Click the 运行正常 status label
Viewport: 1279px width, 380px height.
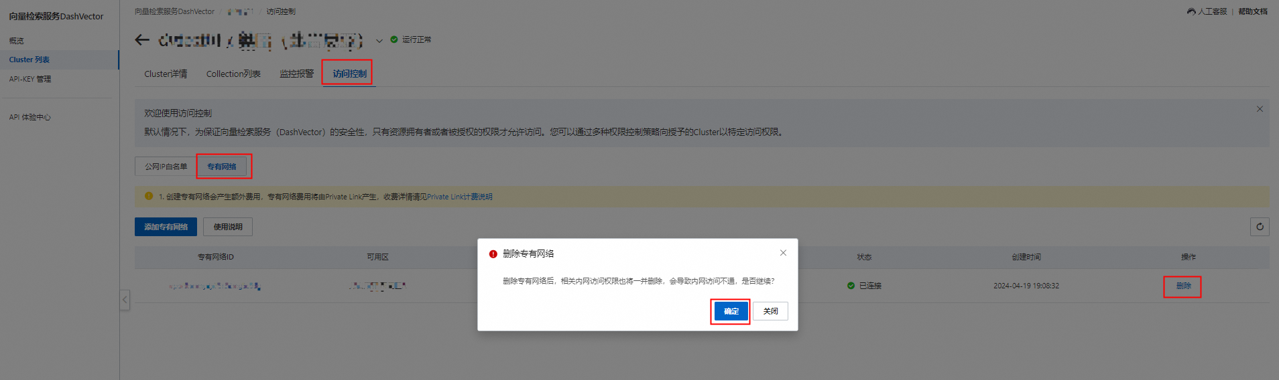416,39
